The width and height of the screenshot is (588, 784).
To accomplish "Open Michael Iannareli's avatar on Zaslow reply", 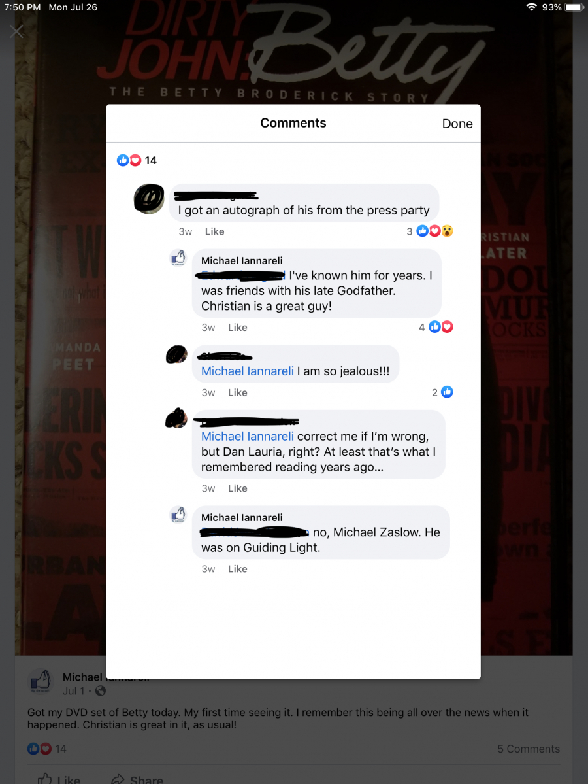I will click(178, 515).
